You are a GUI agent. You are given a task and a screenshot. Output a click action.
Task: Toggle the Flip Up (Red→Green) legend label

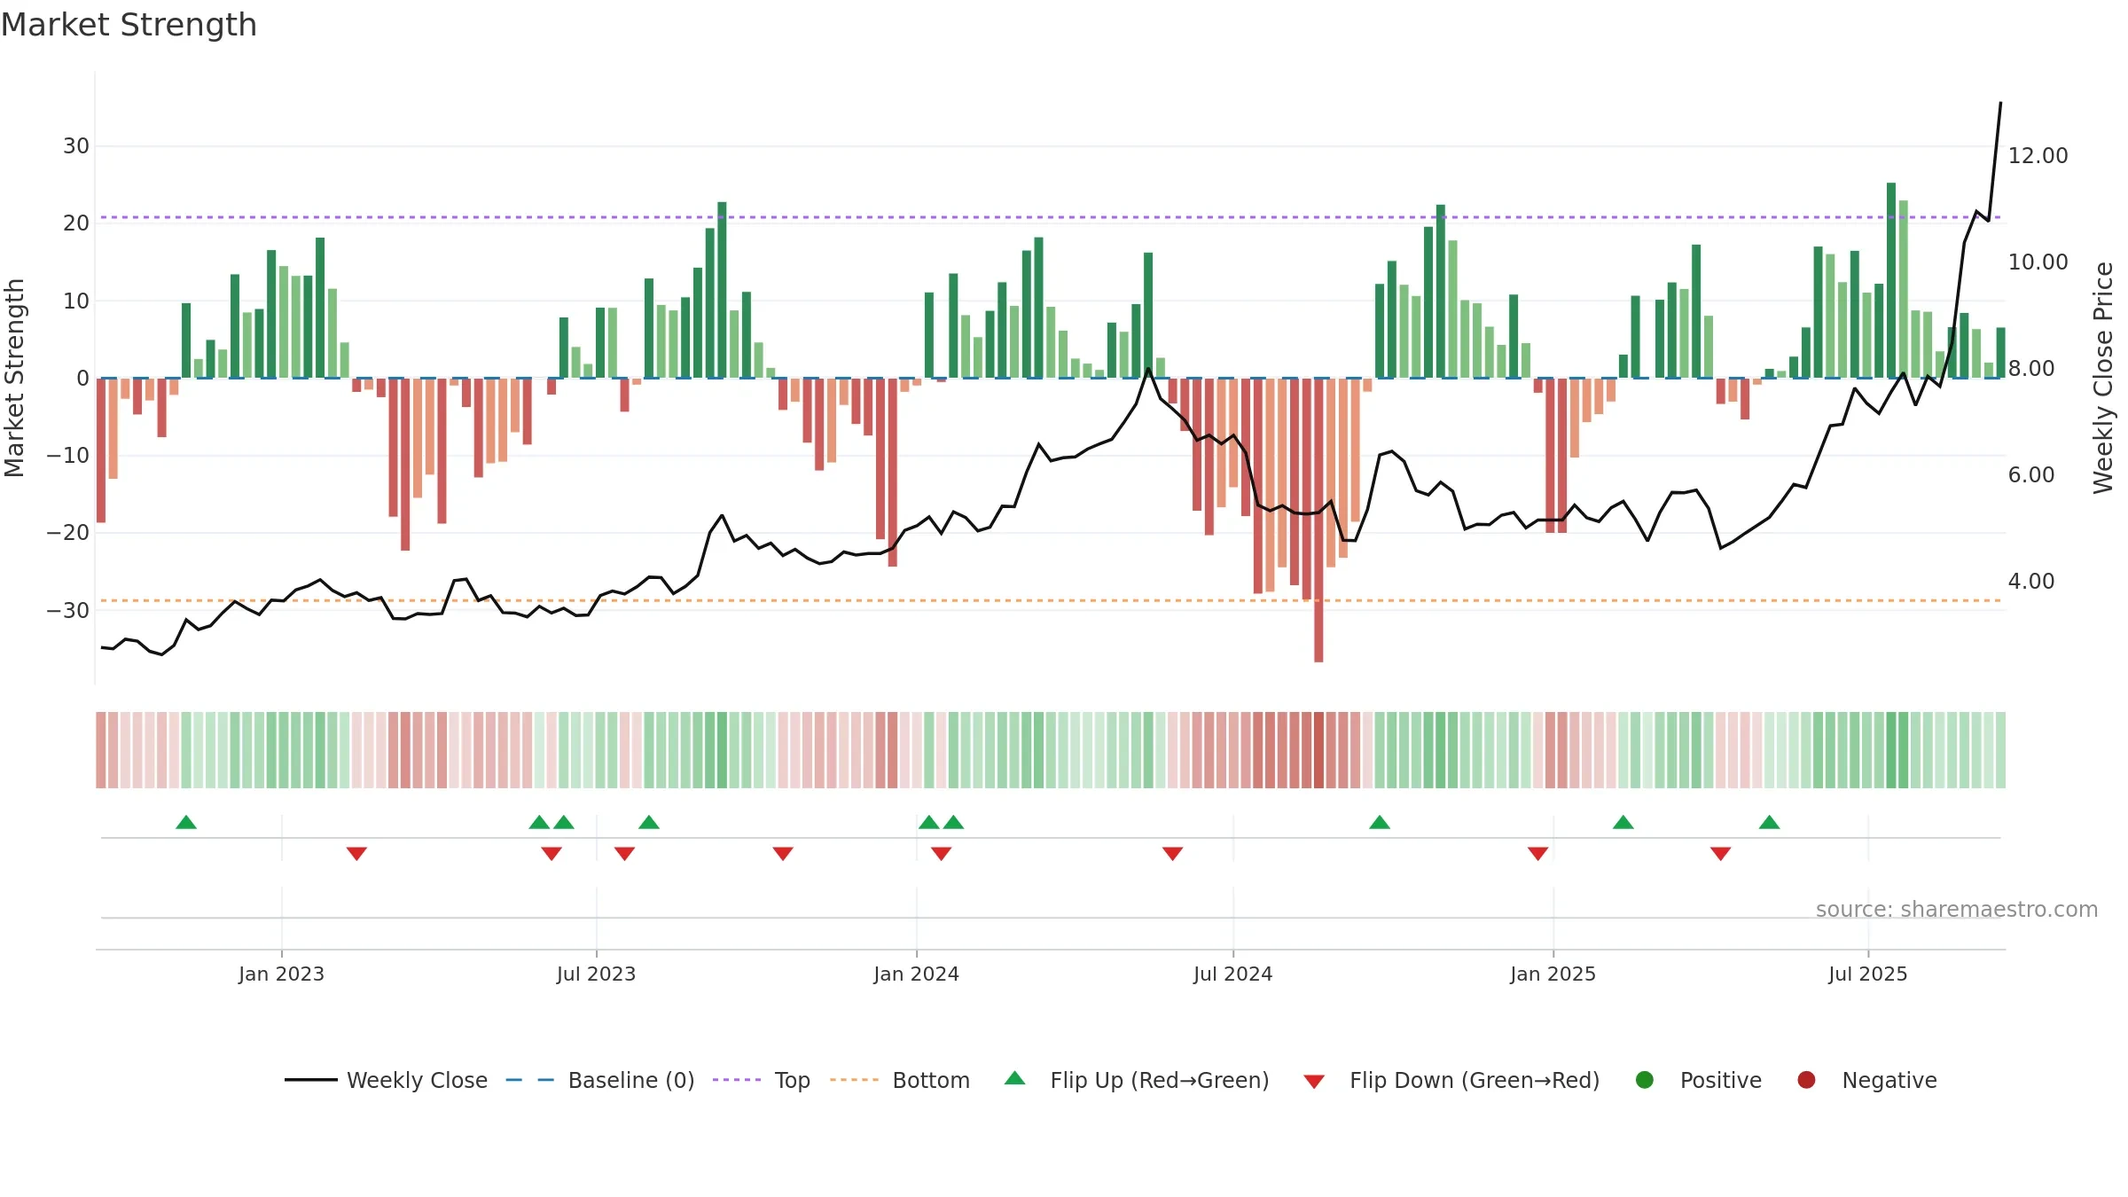[x=1160, y=1080]
